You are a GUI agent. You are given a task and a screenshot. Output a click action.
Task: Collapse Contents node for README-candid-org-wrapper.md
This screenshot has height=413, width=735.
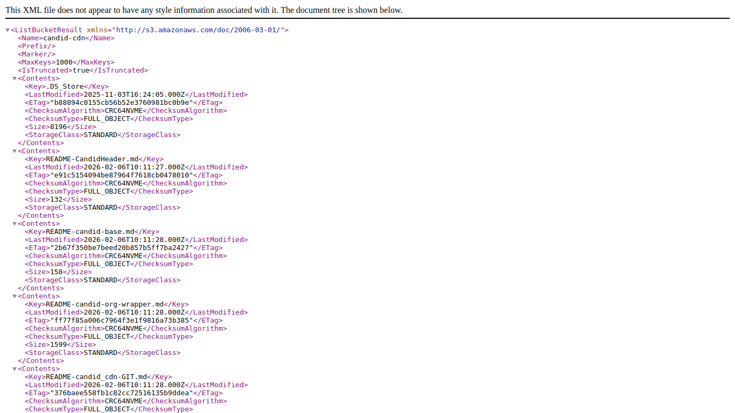(x=15, y=296)
